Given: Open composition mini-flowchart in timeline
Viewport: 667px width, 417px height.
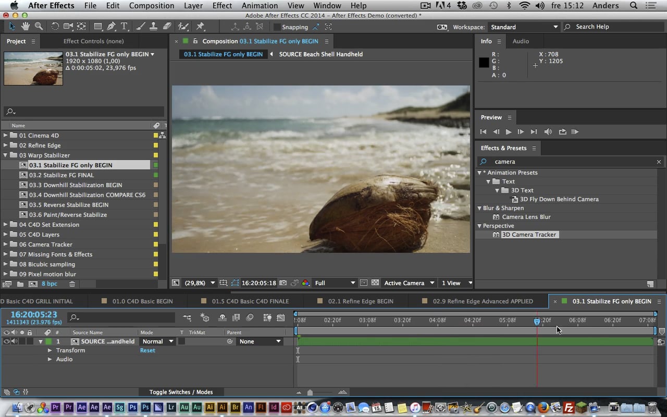Looking at the screenshot, I should click(187, 317).
